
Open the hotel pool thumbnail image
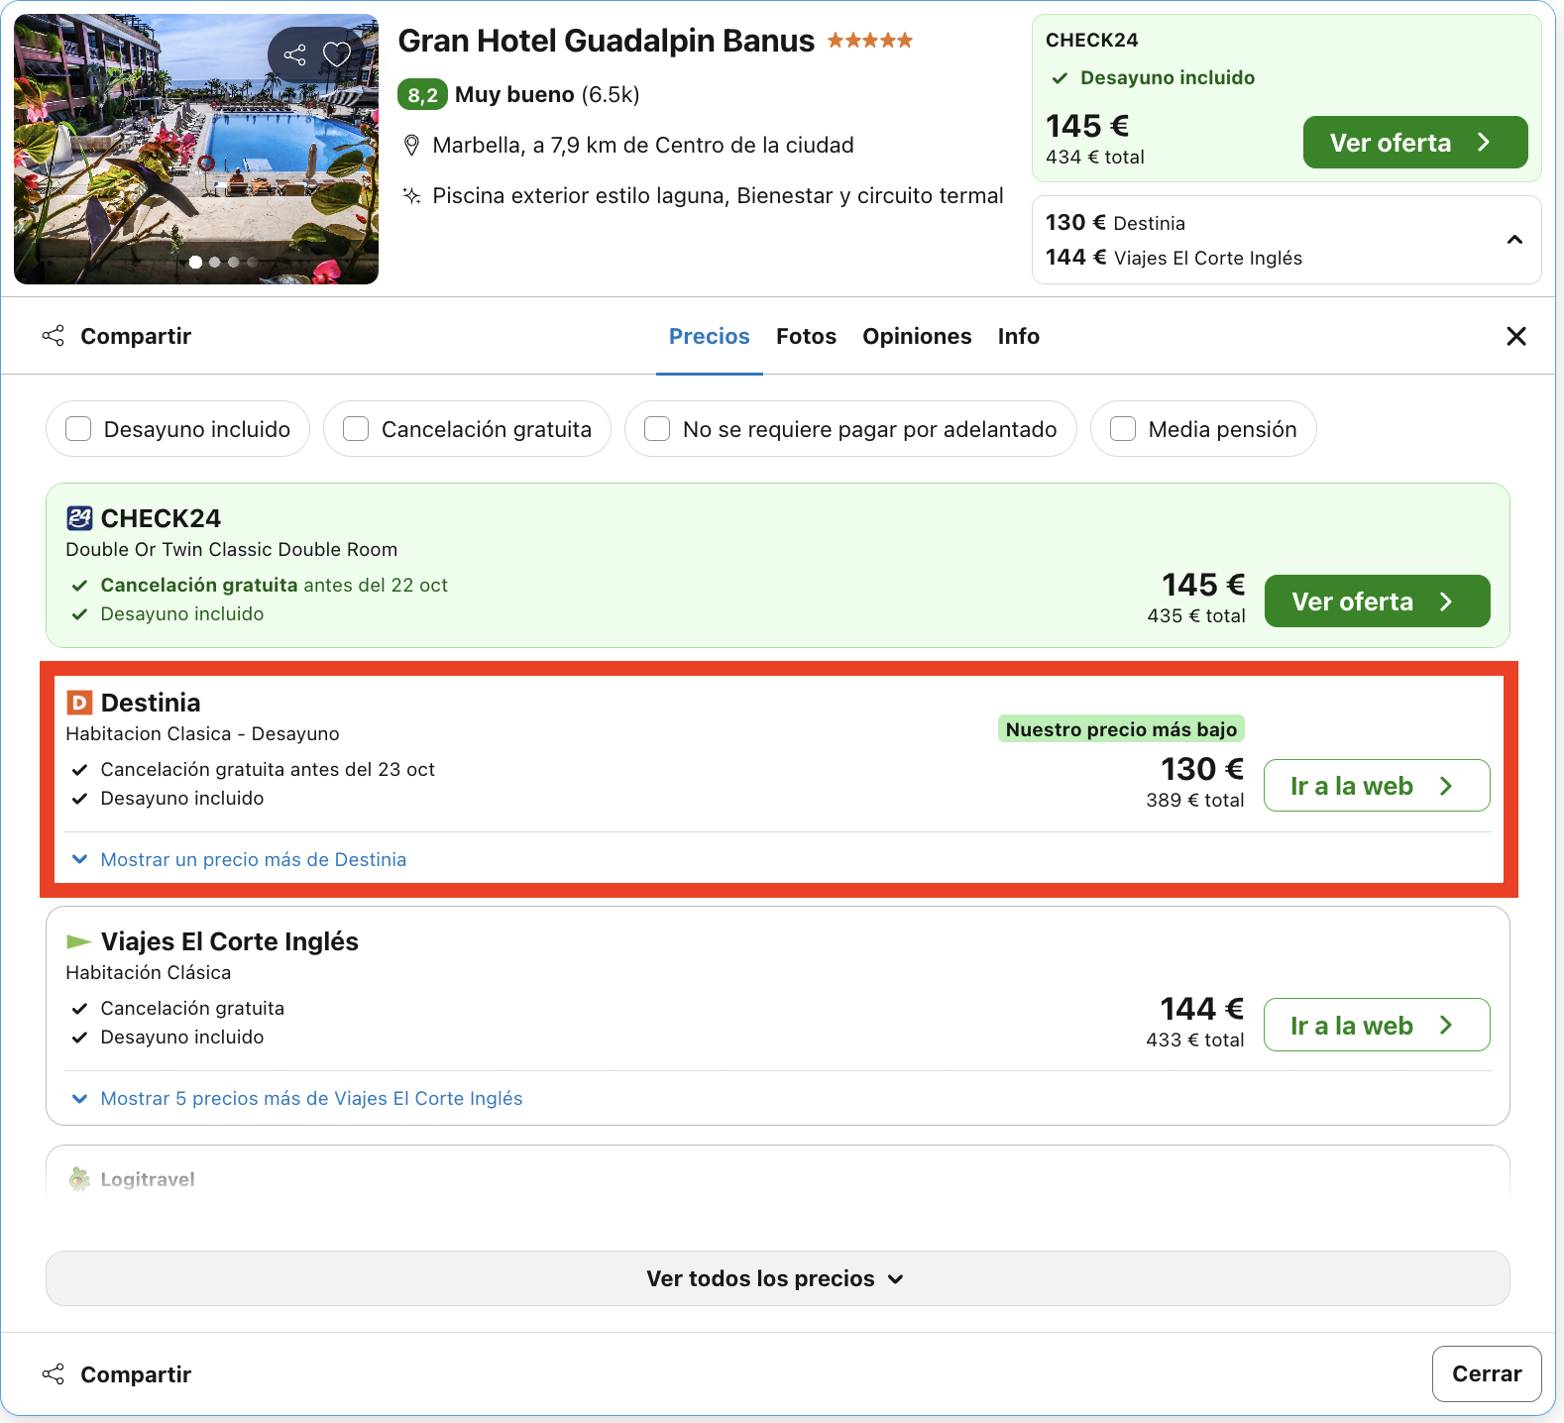click(x=196, y=149)
